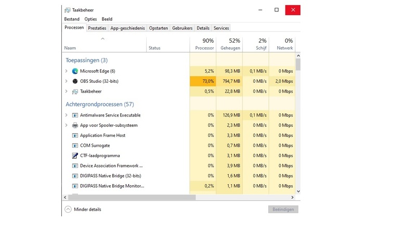
Task: Select the Taakbeheer process icon
Action: (75, 92)
